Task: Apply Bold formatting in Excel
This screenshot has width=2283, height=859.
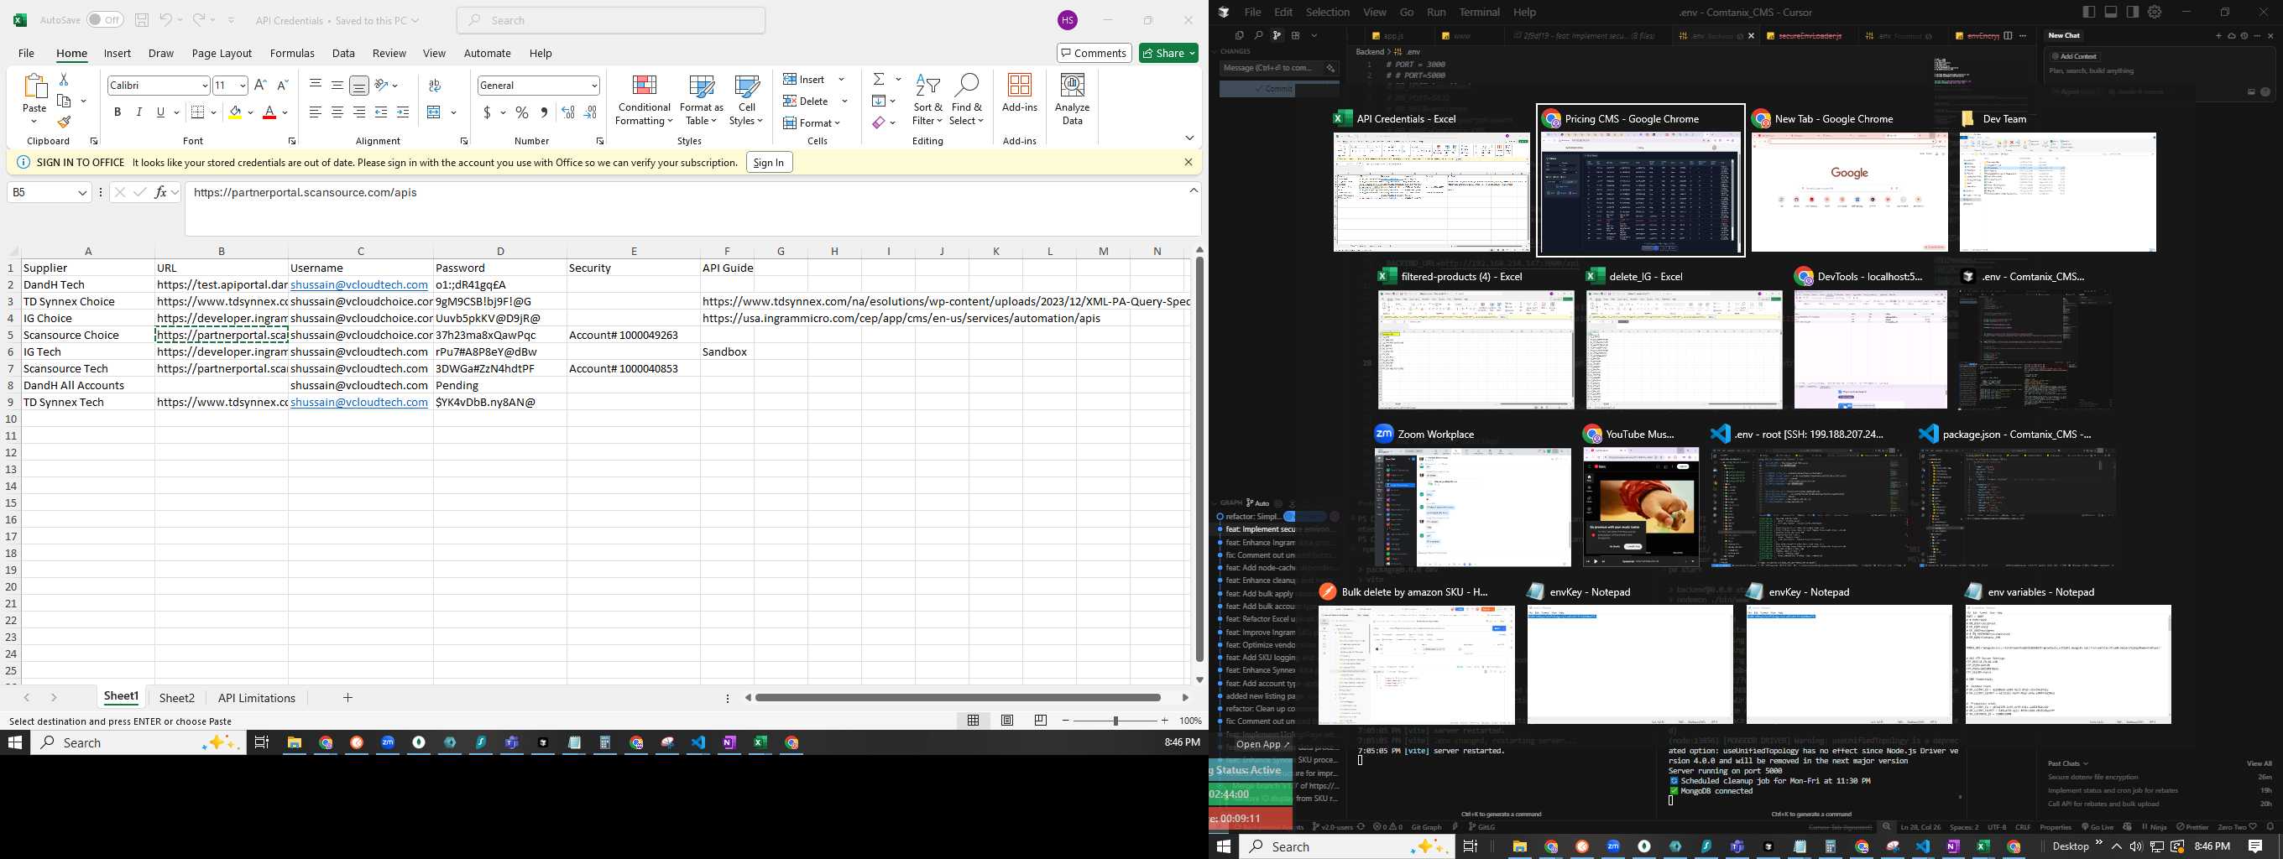Action: pyautogui.click(x=117, y=112)
